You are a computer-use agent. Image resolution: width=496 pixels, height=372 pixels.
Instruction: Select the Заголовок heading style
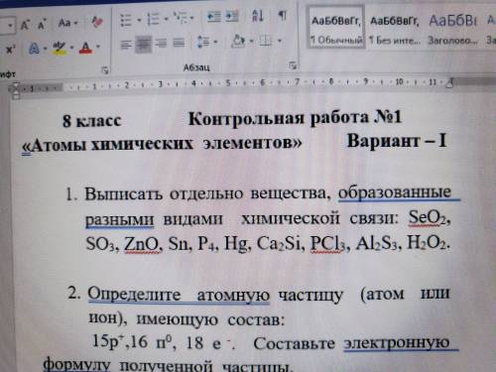tap(453, 30)
